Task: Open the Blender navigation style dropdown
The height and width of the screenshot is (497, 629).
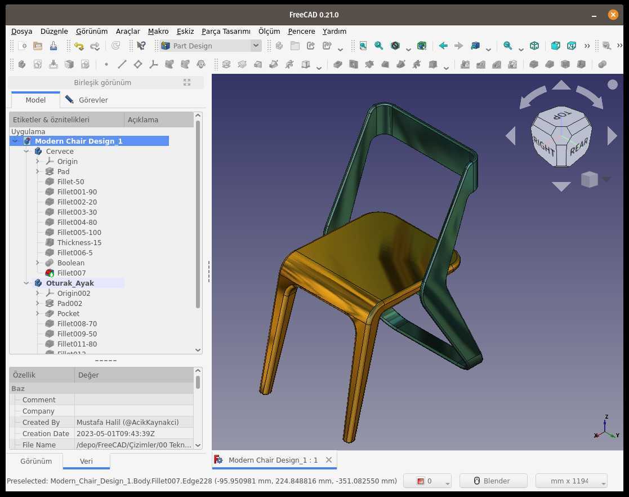Action: click(x=493, y=481)
